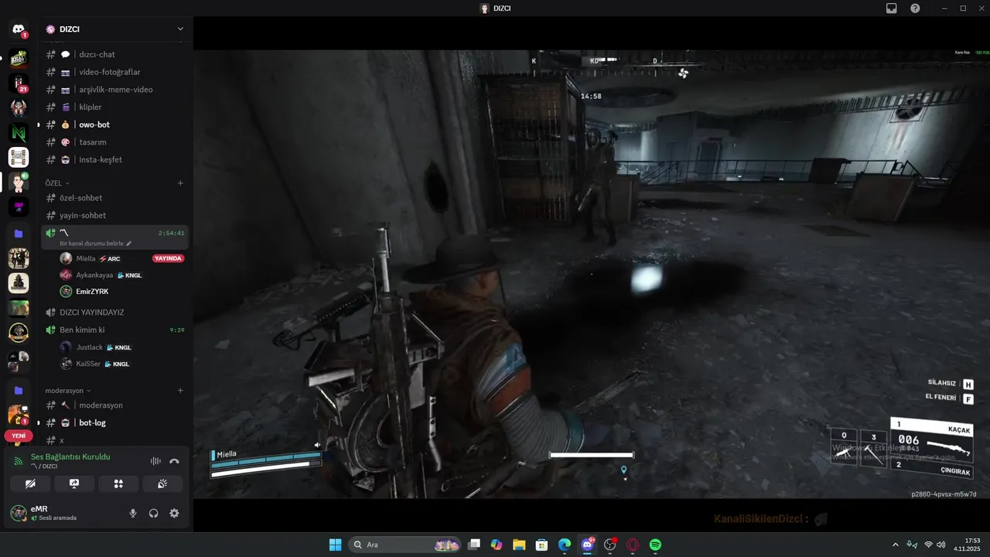Click Ses Bağlantısı Kuruldu connection status
The width and height of the screenshot is (990, 557).
click(70, 457)
